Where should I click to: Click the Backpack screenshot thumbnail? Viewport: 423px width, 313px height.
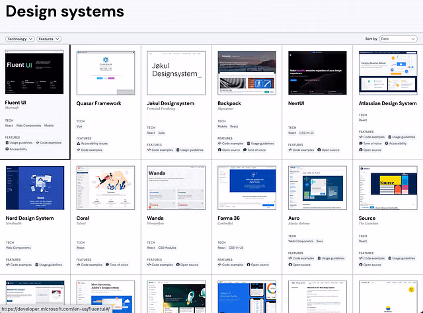pyautogui.click(x=247, y=73)
